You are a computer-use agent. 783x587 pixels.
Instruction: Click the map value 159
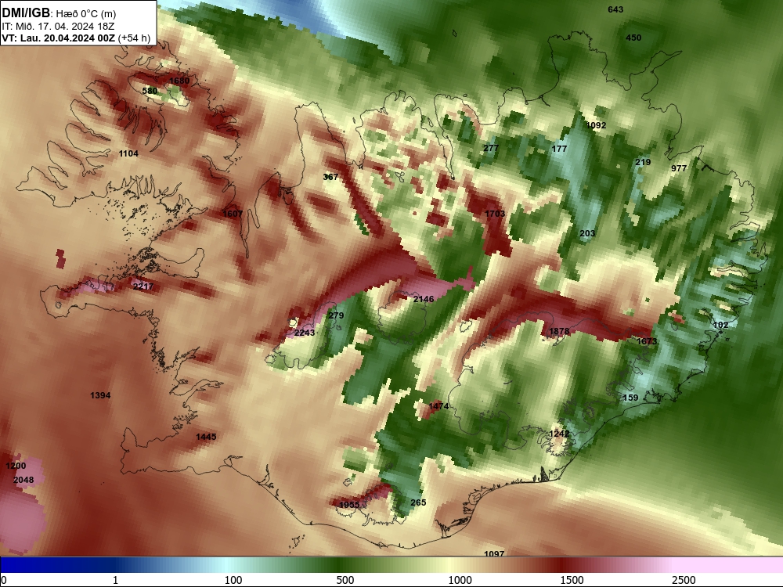point(630,398)
